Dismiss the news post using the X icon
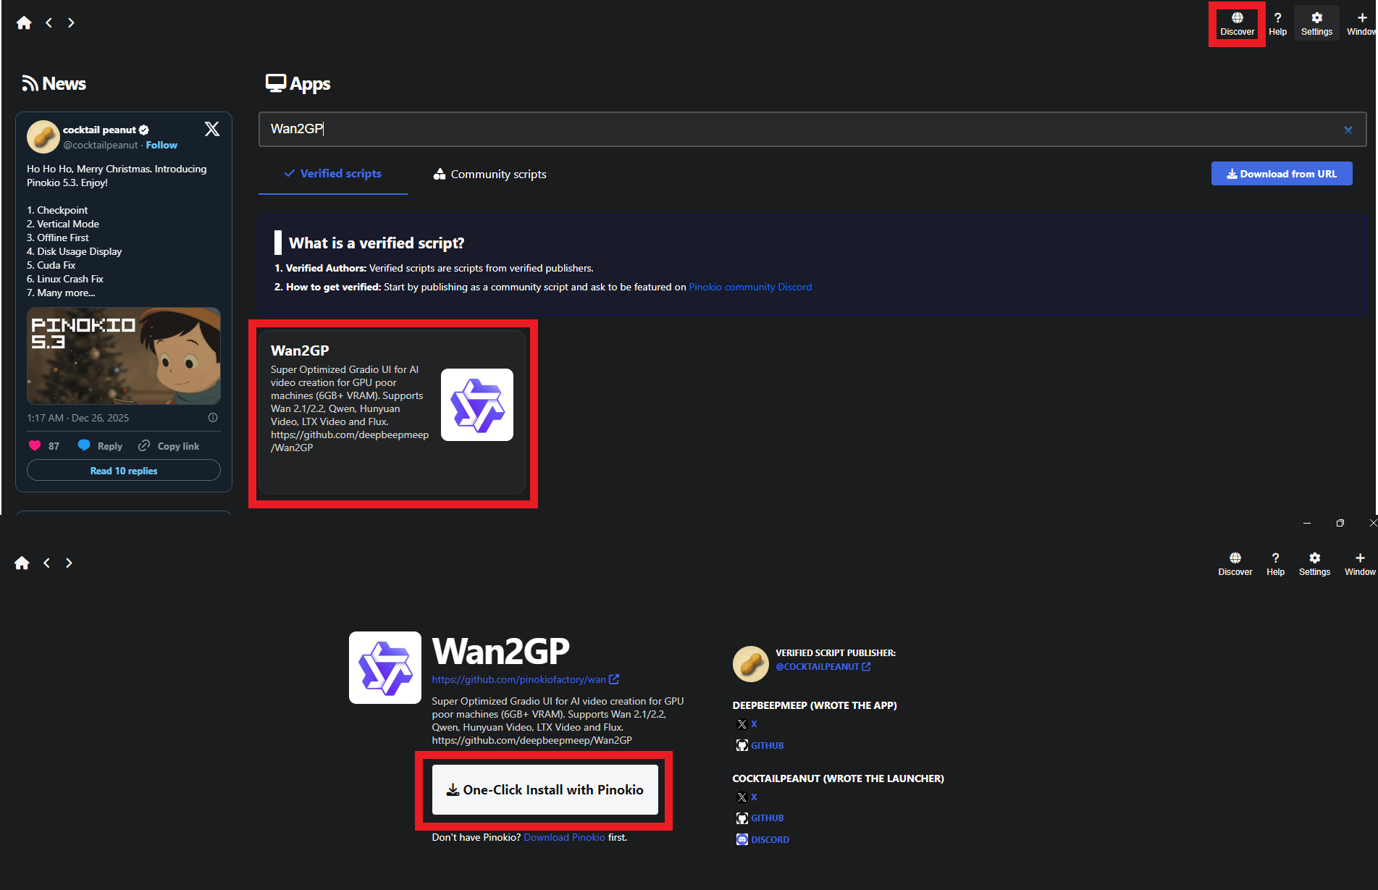 click(211, 129)
